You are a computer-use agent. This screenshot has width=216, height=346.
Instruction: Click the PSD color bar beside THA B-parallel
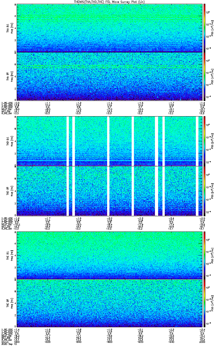coord(204,76)
